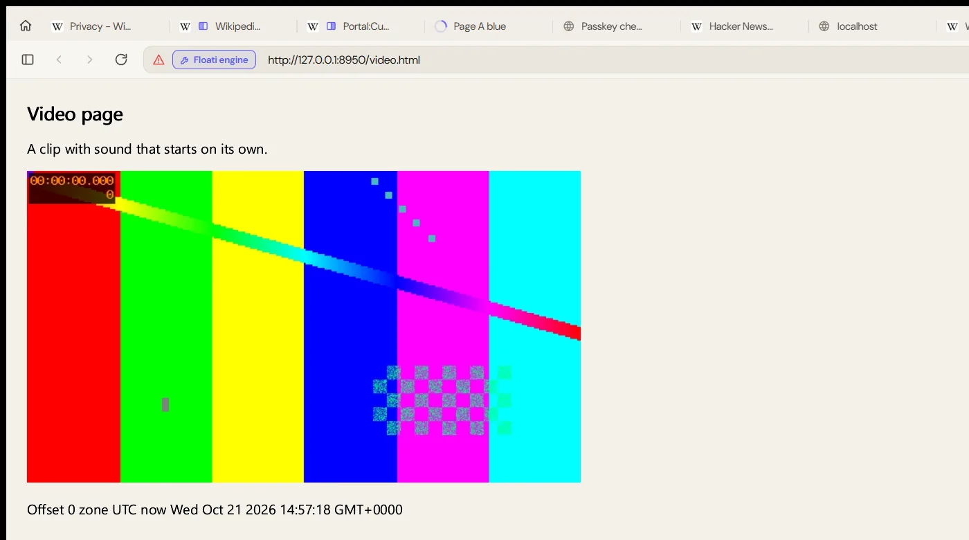Click the red warning triangle icon
This screenshot has width=969, height=540.
(x=159, y=60)
